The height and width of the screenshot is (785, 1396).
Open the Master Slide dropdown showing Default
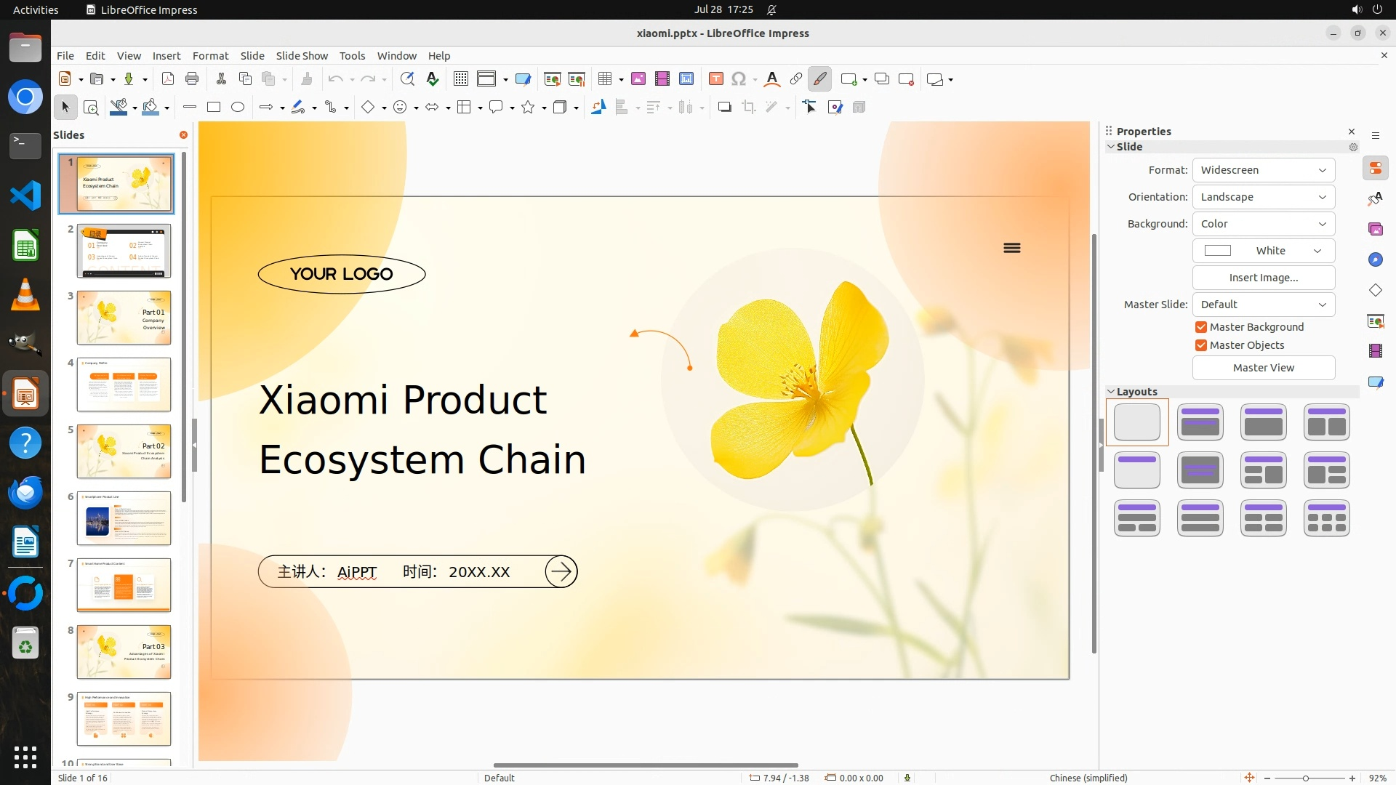[x=1263, y=305]
